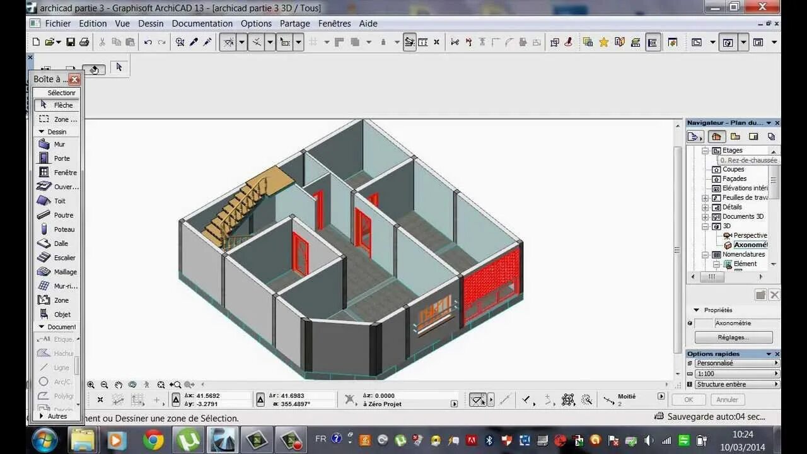The height and width of the screenshot is (454, 807).
Task: Select the Fenêtre window tool
Action: coord(57,173)
